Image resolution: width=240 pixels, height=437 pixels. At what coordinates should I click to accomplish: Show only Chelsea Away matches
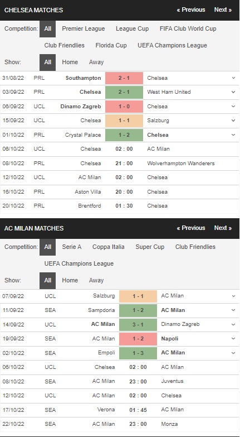[96, 62]
